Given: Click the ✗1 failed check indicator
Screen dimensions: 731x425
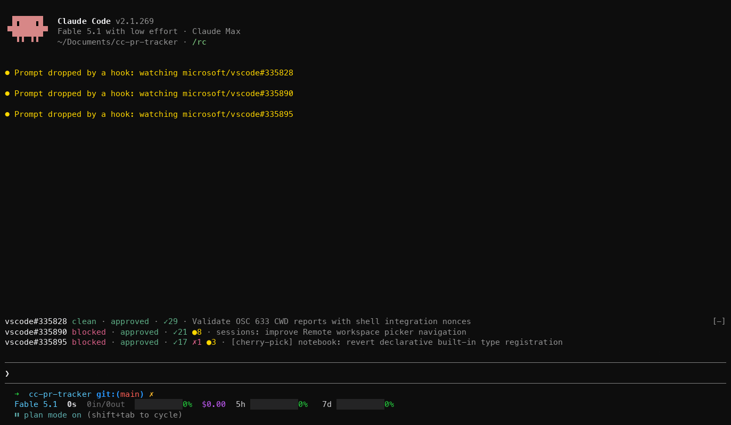Looking at the screenshot, I should pyautogui.click(x=197, y=342).
